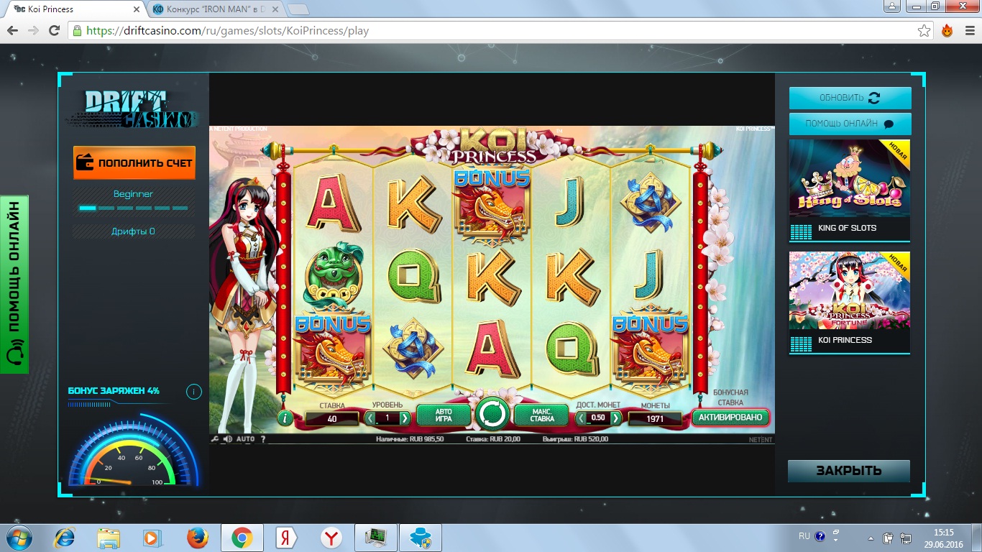
Task: Switch to the Koi Princess browser tab
Action: pyautogui.click(x=75, y=9)
